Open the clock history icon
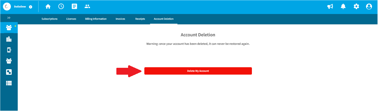This screenshot has width=378, height=111. tap(61, 6)
